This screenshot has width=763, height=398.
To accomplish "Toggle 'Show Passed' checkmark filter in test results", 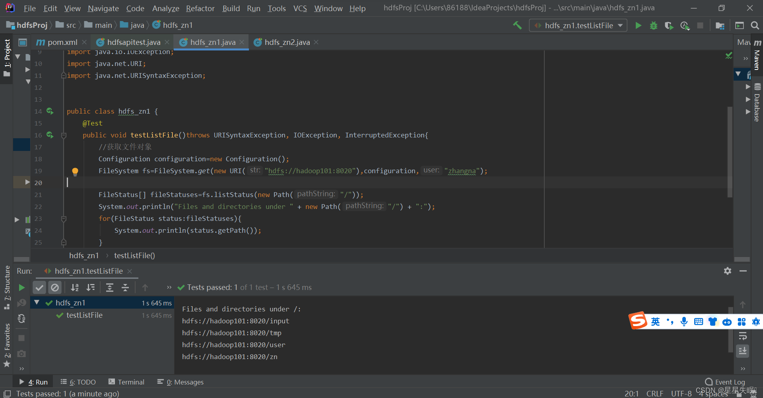I will [39, 287].
